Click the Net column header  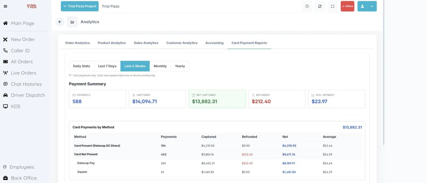[285, 137]
